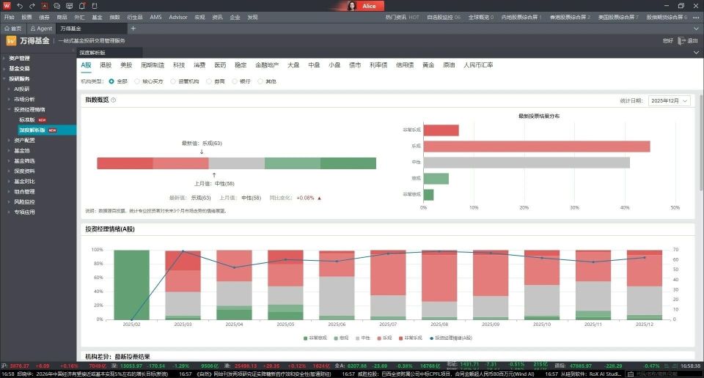Select the 全部 institution type radio
Screen dimensions: 704x378
(111, 81)
